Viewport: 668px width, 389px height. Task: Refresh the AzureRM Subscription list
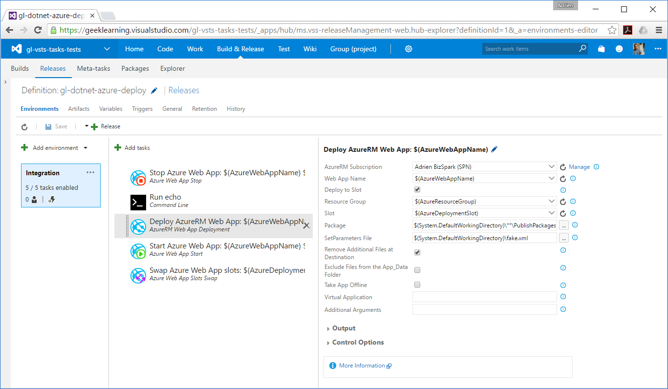pos(562,167)
